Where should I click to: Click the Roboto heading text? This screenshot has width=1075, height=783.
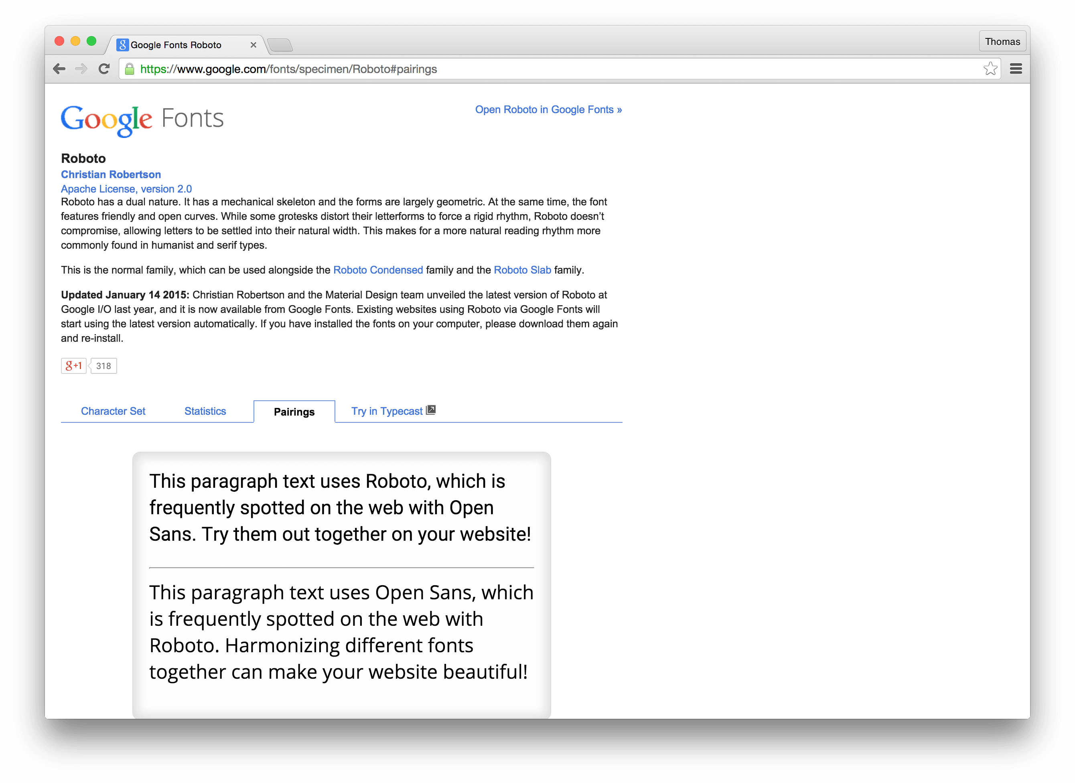83,158
